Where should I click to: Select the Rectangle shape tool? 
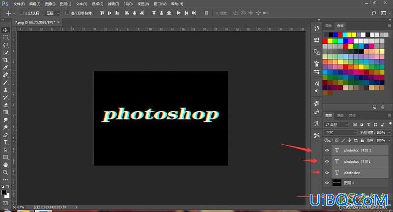click(5, 157)
